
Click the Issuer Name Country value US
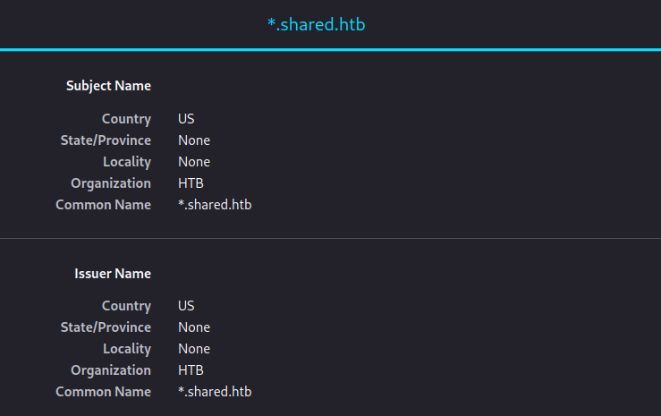coord(186,305)
